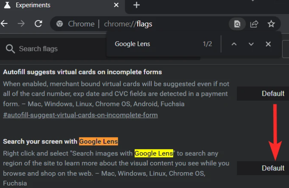Click the Chrome logo in address bar
This screenshot has height=188, width=289.
point(60,24)
